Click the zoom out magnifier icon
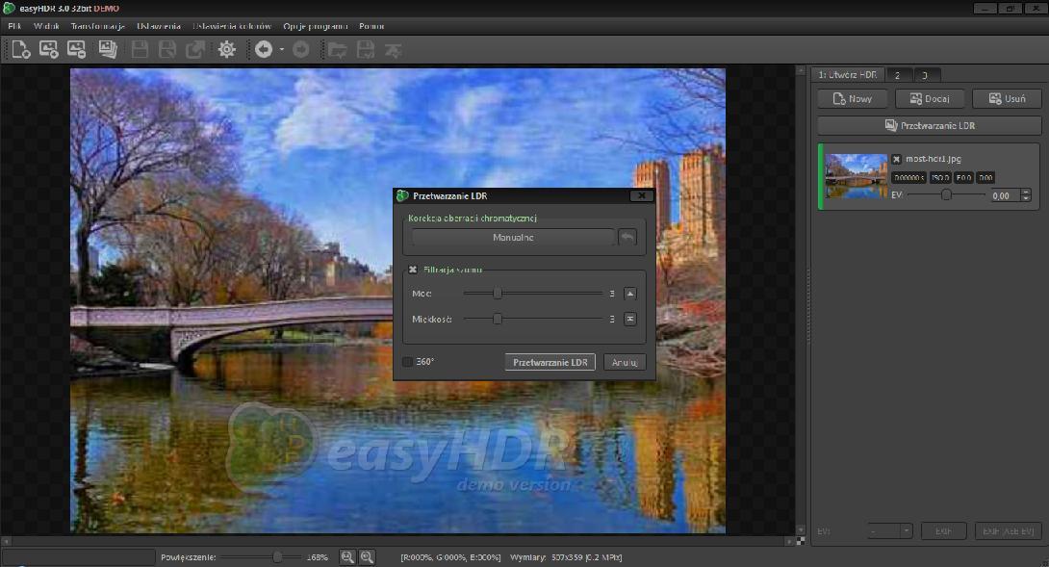The height and width of the screenshot is (567, 1049). pyautogui.click(x=368, y=557)
